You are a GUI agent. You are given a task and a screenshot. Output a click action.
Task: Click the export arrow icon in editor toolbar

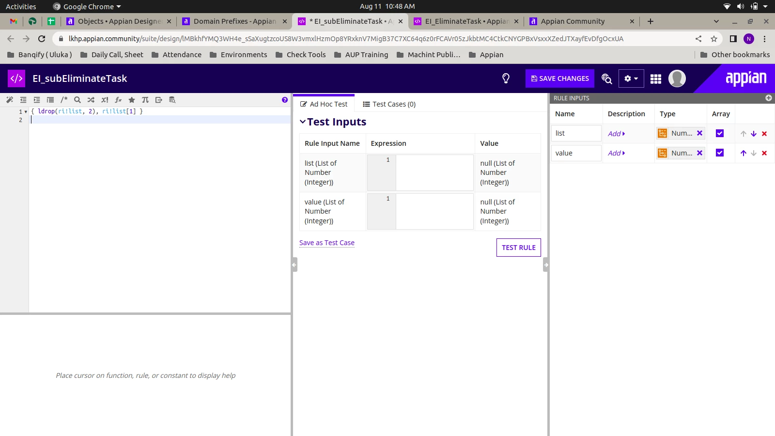[159, 100]
